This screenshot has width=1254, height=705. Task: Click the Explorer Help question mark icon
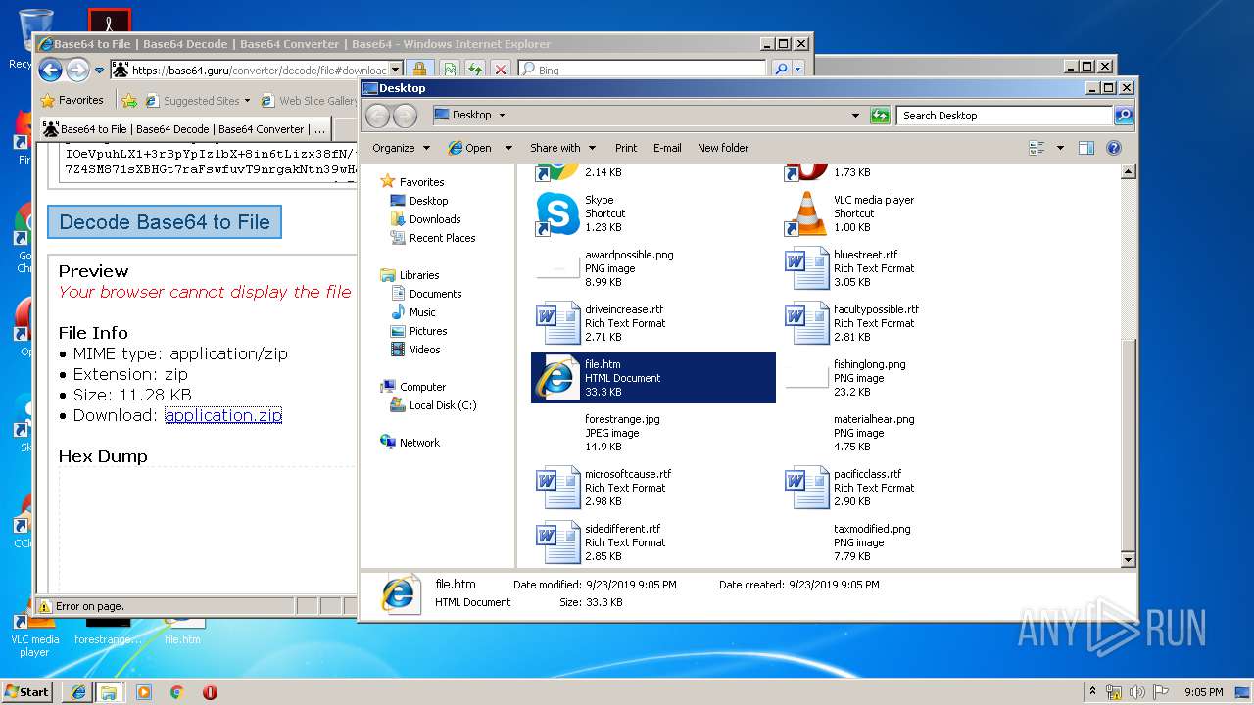tap(1114, 148)
